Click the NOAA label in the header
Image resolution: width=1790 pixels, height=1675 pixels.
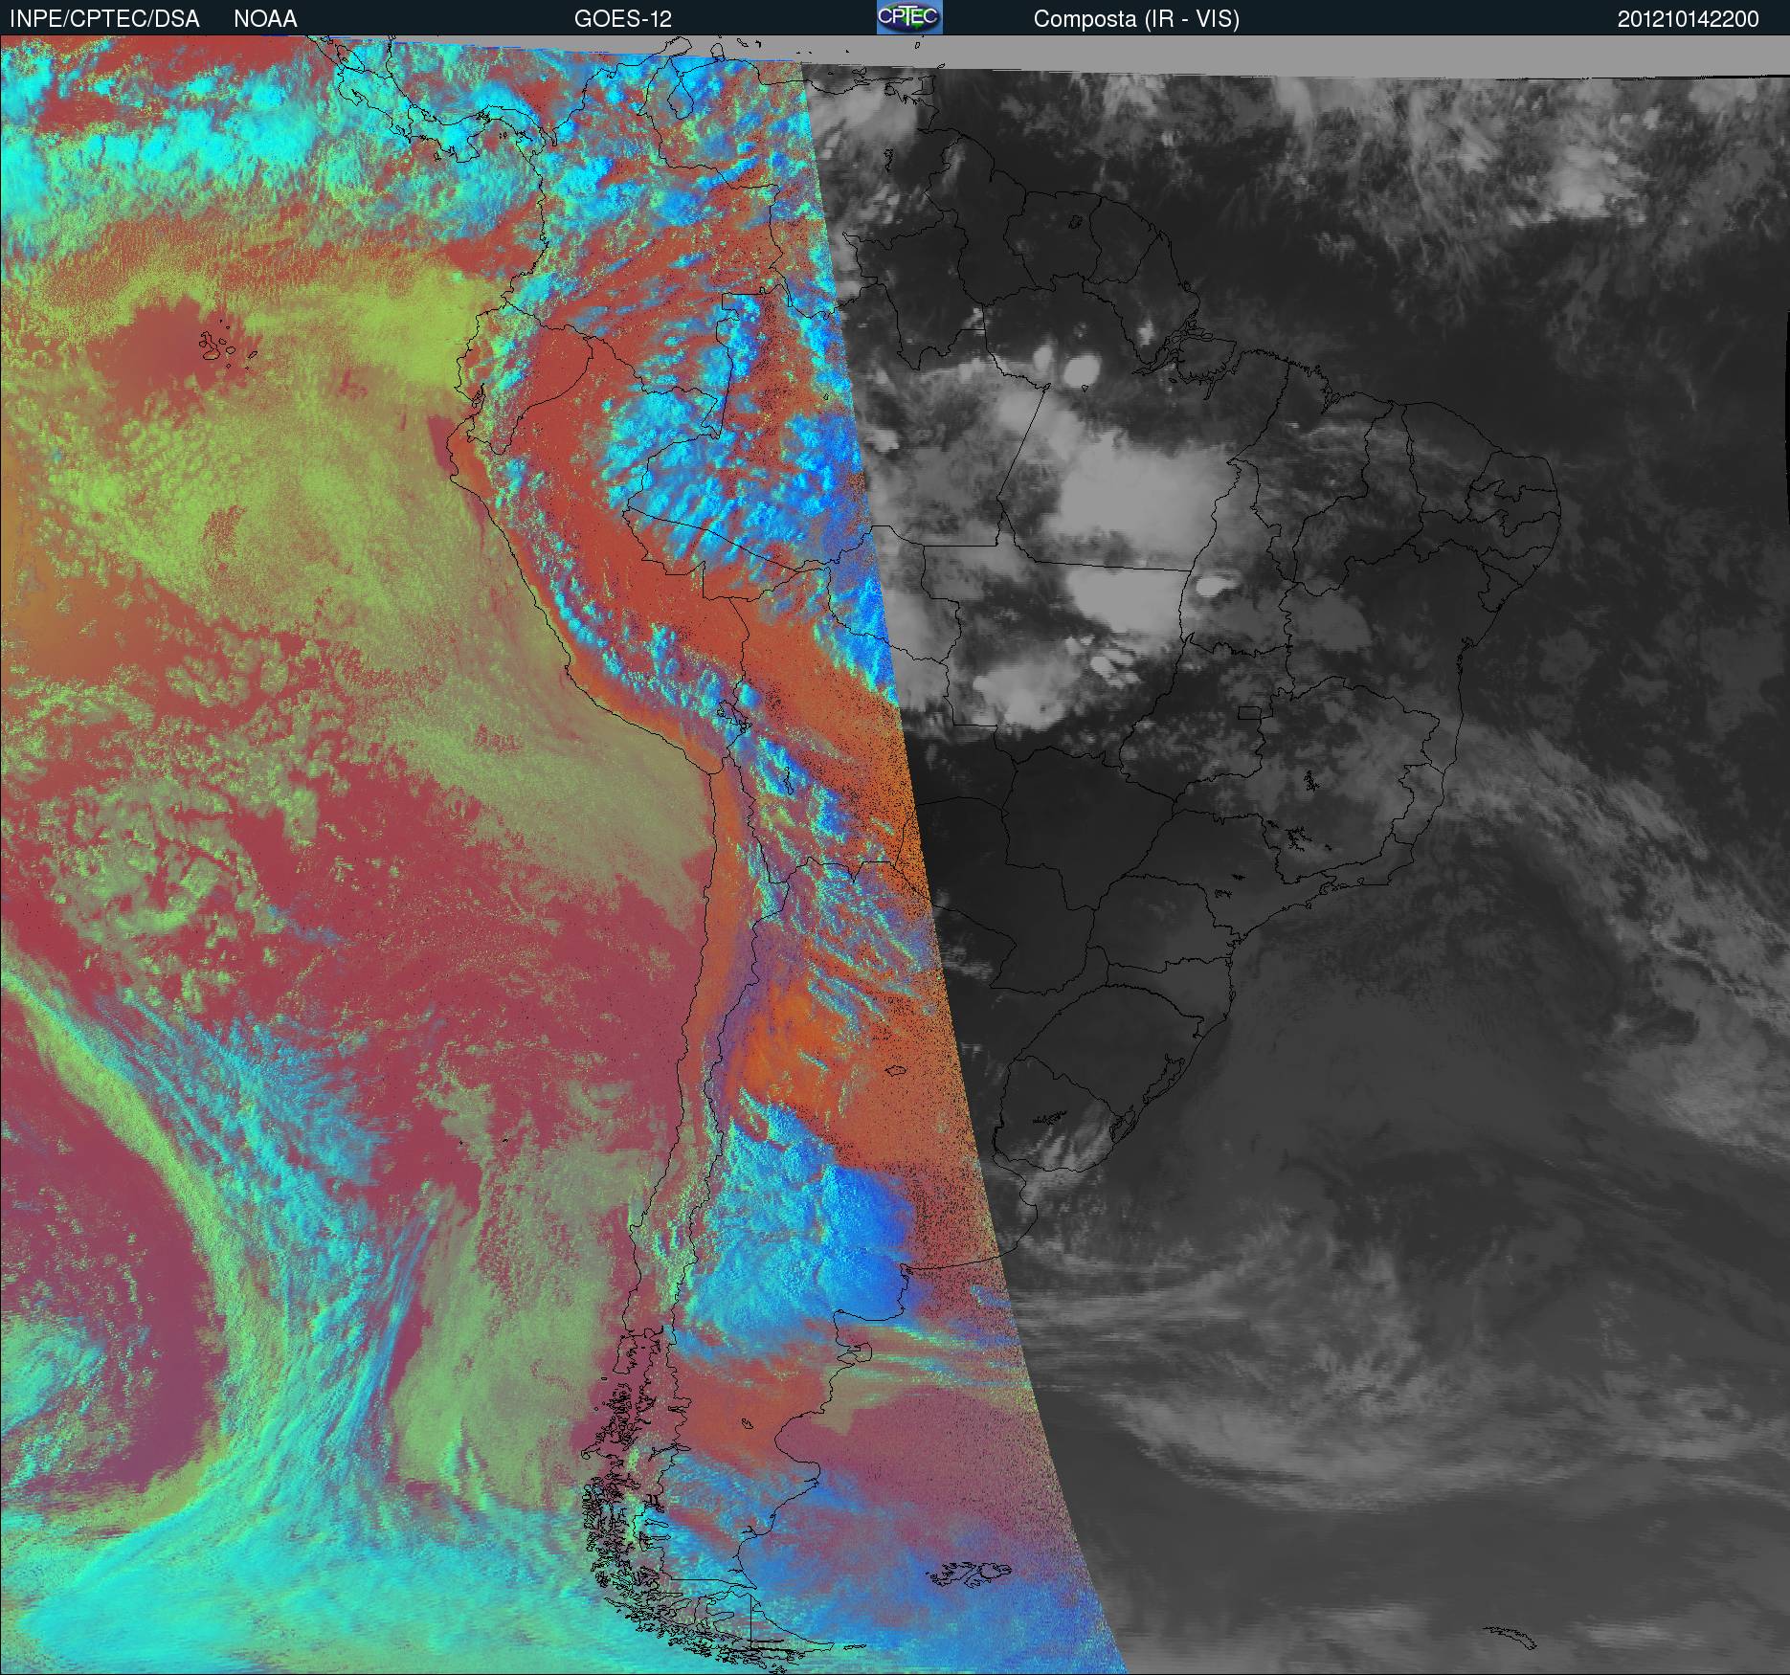(x=265, y=19)
